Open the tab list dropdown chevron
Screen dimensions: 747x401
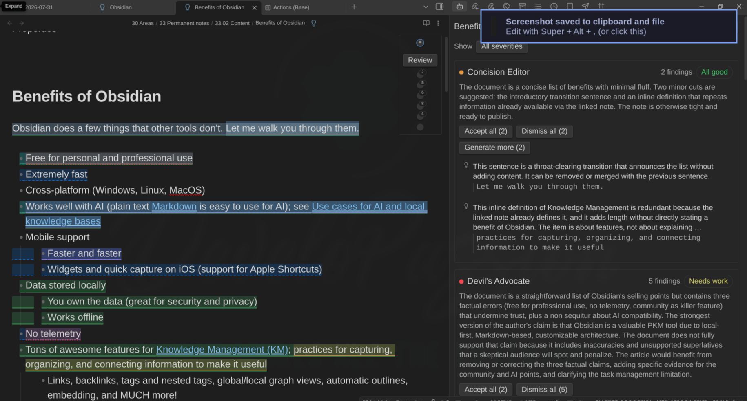(426, 7)
